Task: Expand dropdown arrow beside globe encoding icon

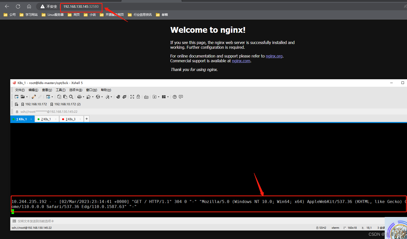Action: coord(102,97)
